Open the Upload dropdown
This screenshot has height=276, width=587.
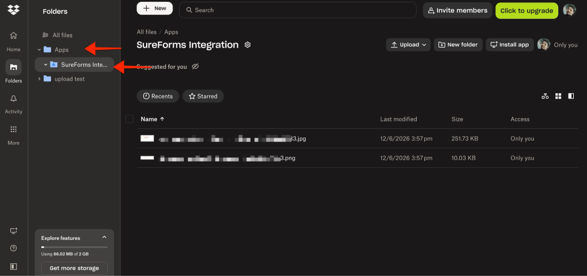[408, 45]
